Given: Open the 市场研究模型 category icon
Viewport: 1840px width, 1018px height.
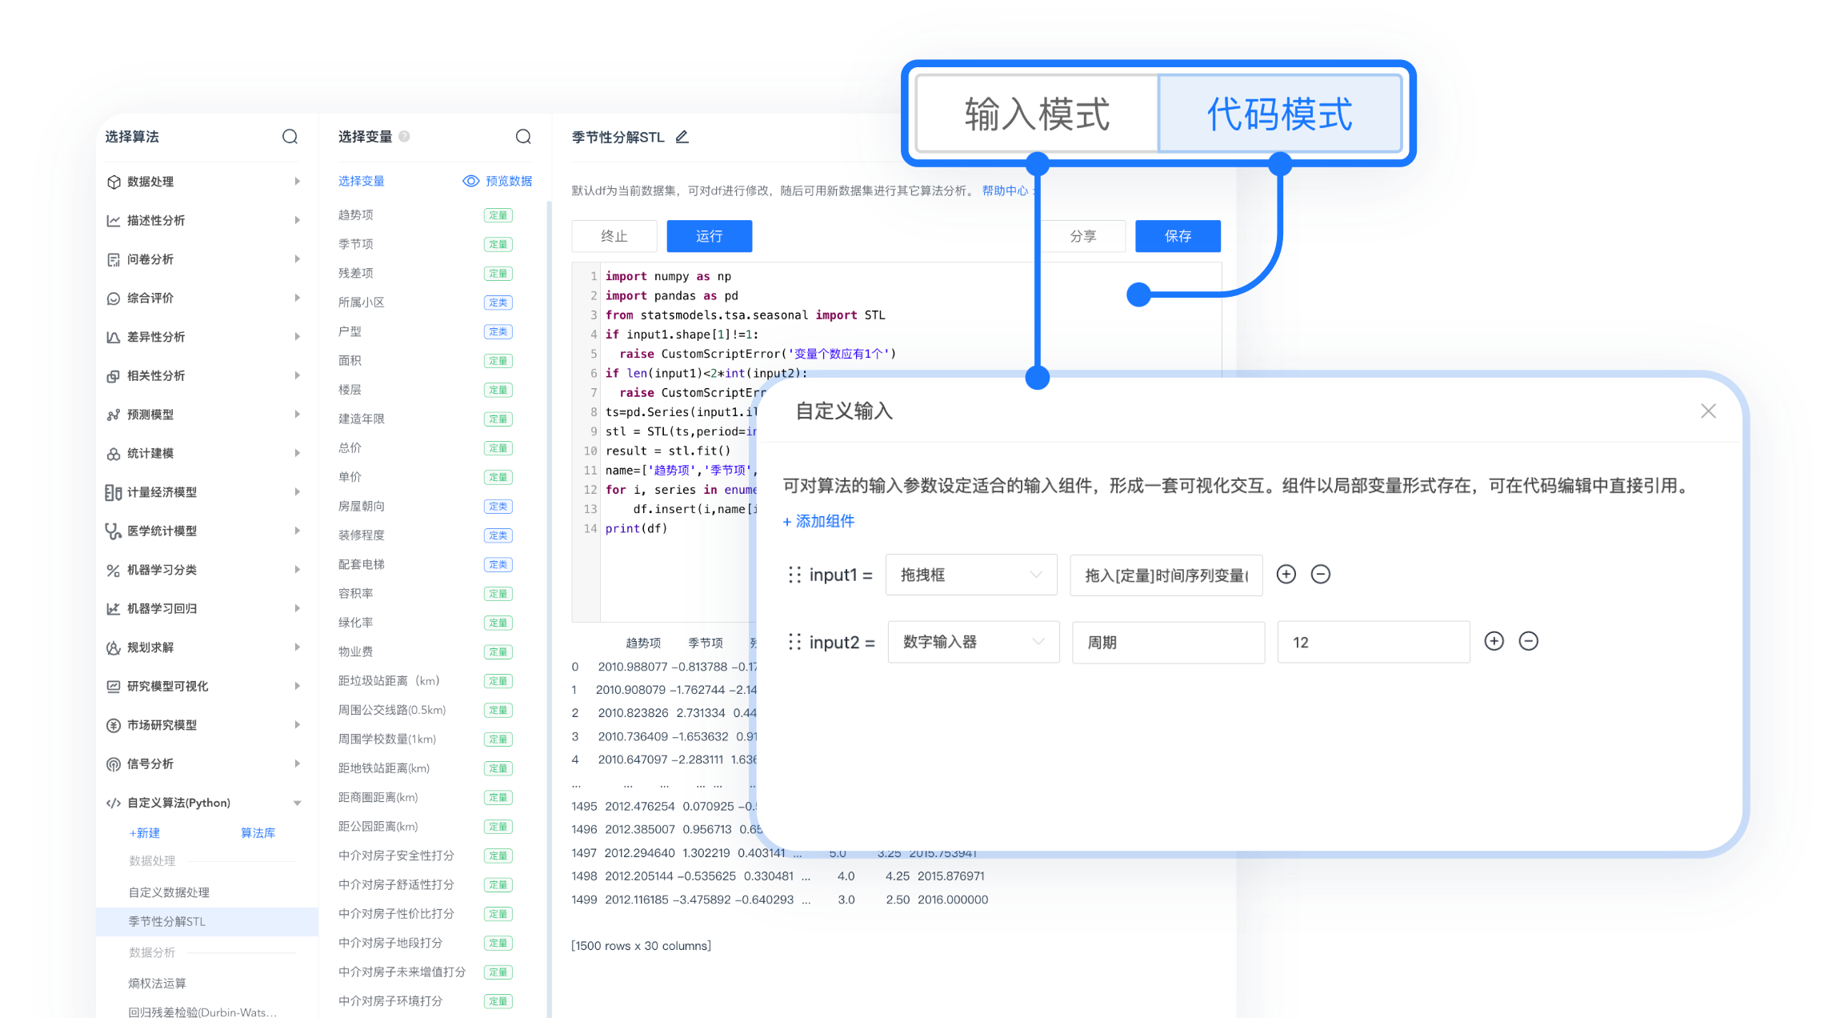Looking at the screenshot, I should (x=114, y=725).
